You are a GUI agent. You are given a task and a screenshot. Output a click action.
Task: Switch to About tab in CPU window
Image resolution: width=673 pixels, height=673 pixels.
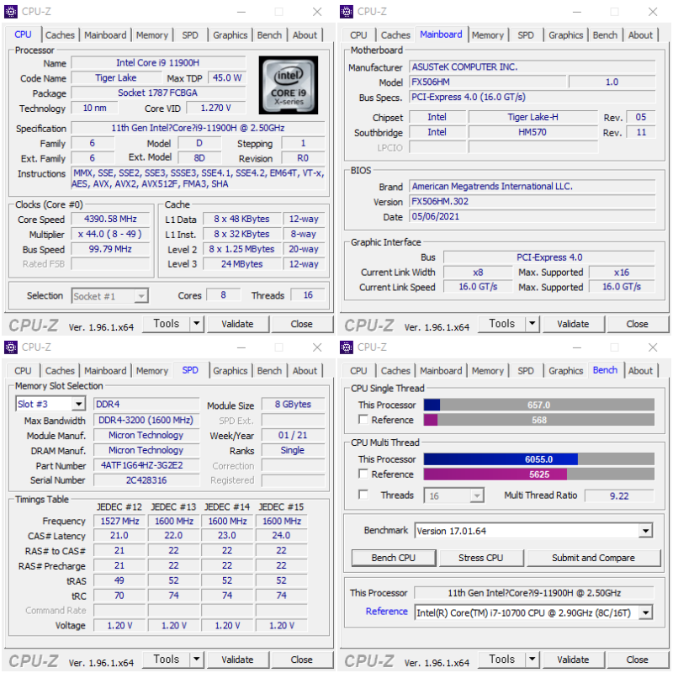(305, 35)
